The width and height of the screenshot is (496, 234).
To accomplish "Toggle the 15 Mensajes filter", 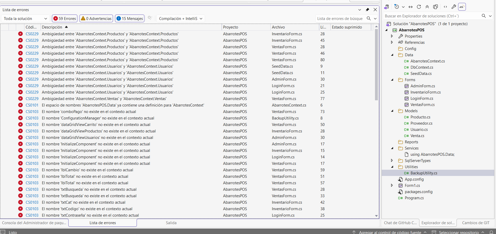I will pos(130,18).
